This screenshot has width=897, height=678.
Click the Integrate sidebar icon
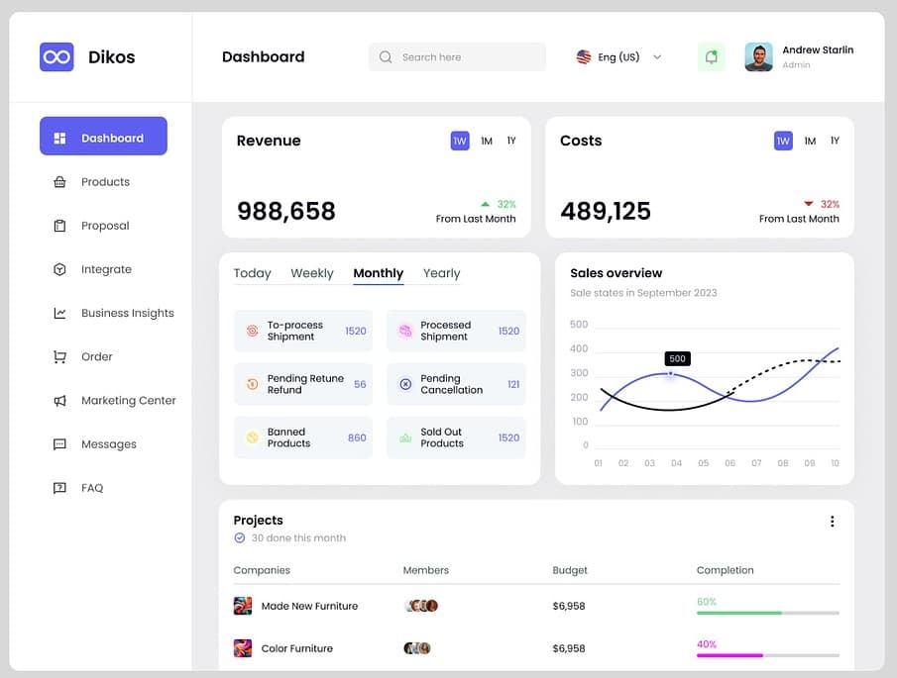[x=59, y=268]
